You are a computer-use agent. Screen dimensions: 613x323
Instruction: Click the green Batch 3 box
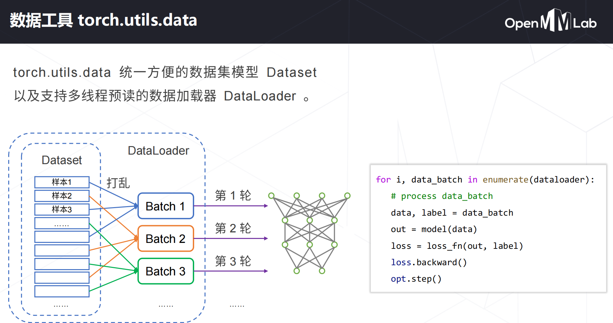coord(166,271)
